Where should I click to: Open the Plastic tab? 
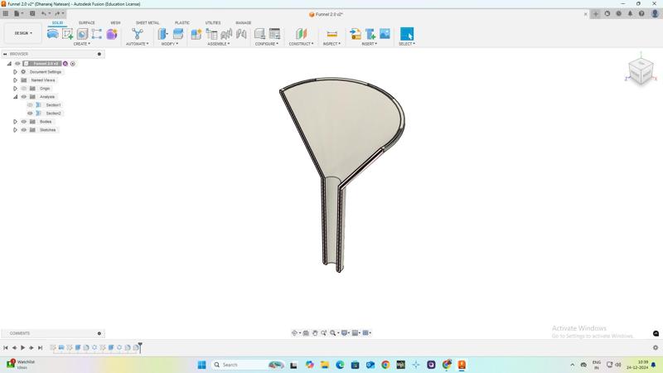(x=182, y=23)
